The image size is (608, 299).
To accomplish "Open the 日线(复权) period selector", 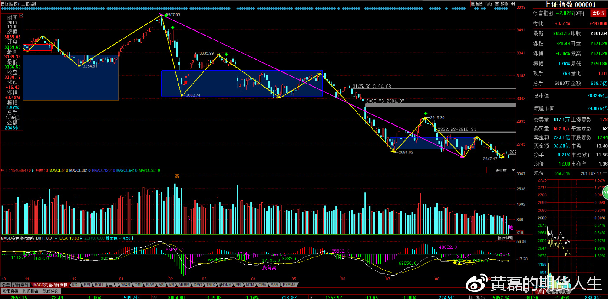I will 10,3.
